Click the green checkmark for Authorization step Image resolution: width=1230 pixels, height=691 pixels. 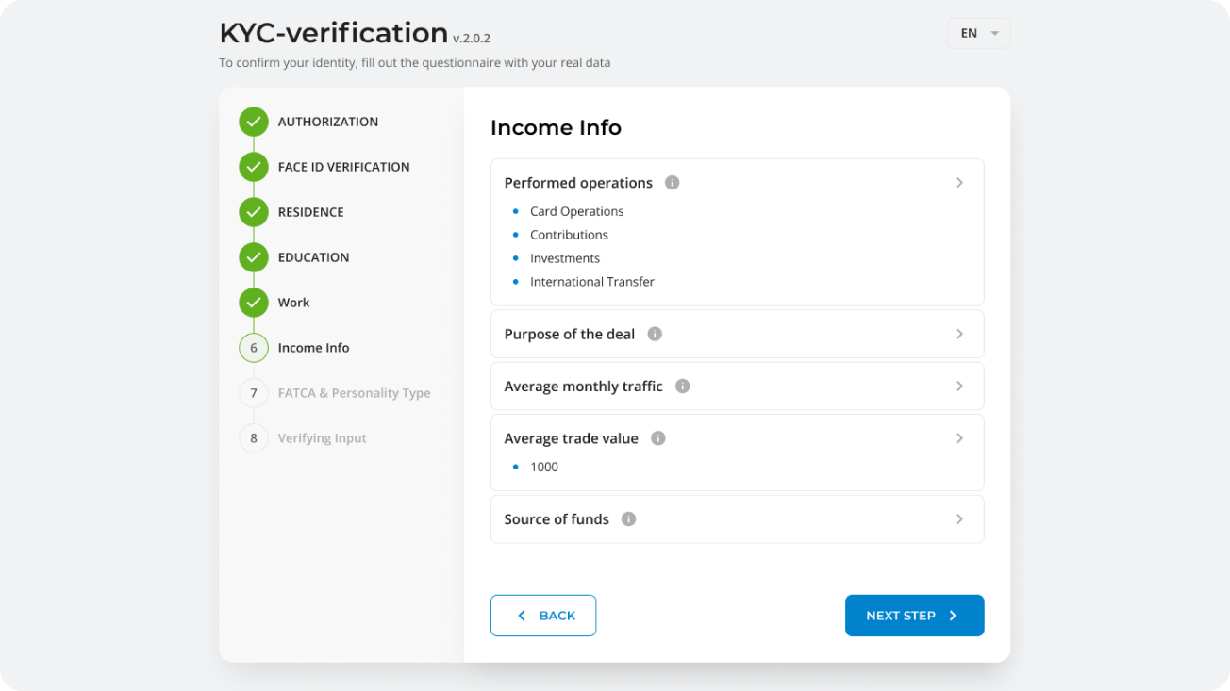(254, 122)
